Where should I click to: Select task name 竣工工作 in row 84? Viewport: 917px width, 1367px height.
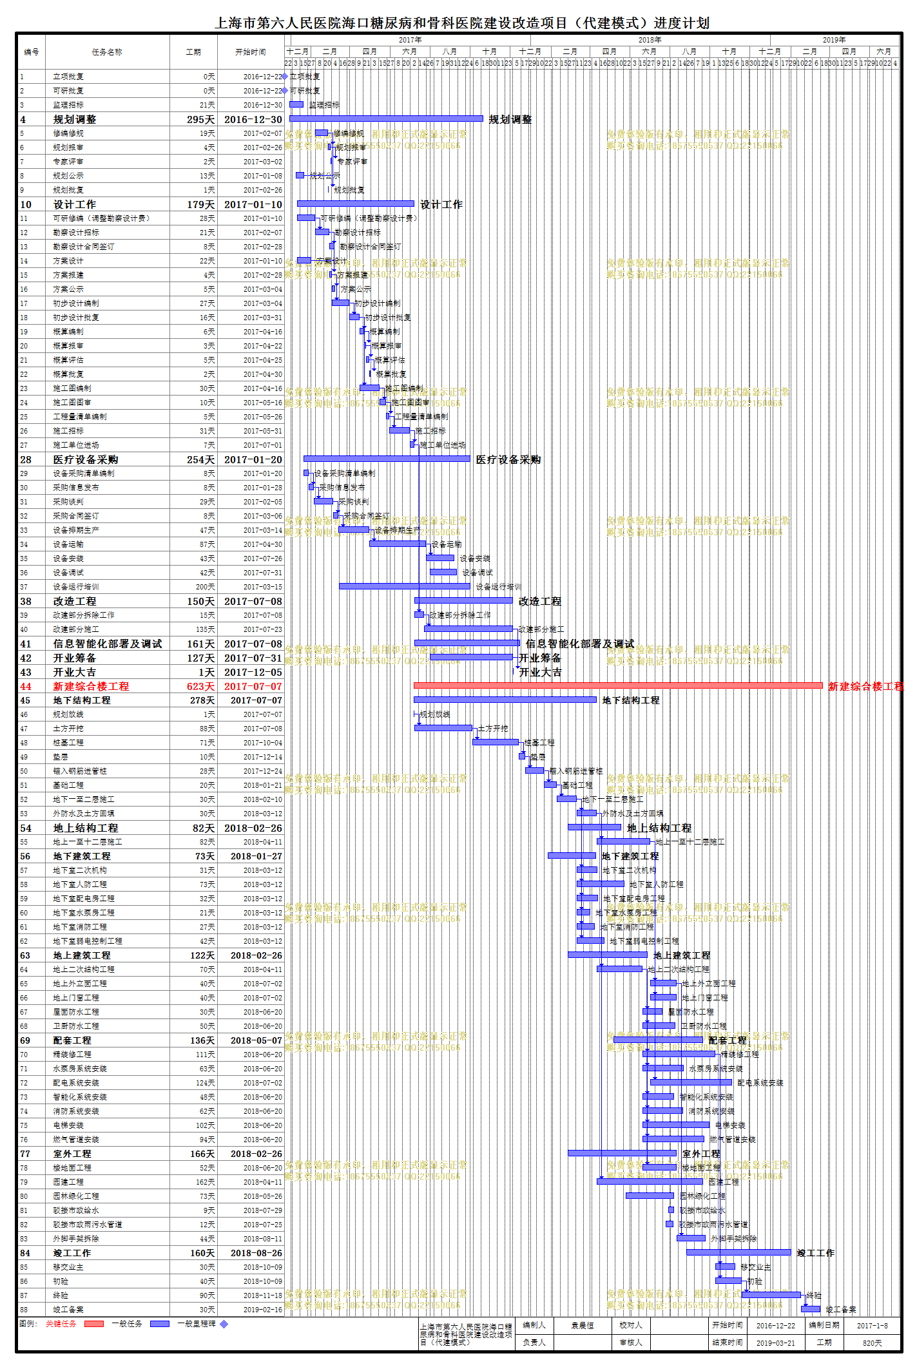click(x=72, y=1253)
